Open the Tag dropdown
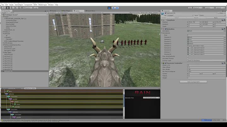 [180, 15]
